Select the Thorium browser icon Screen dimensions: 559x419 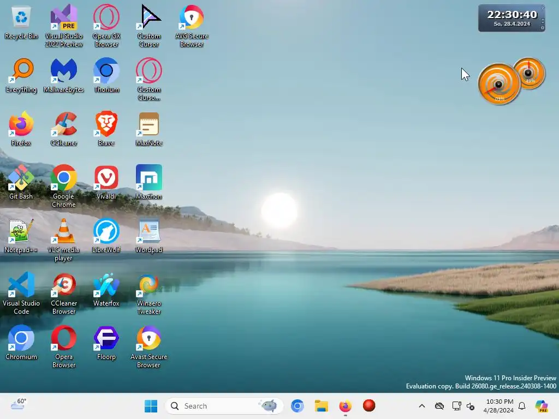click(x=106, y=75)
